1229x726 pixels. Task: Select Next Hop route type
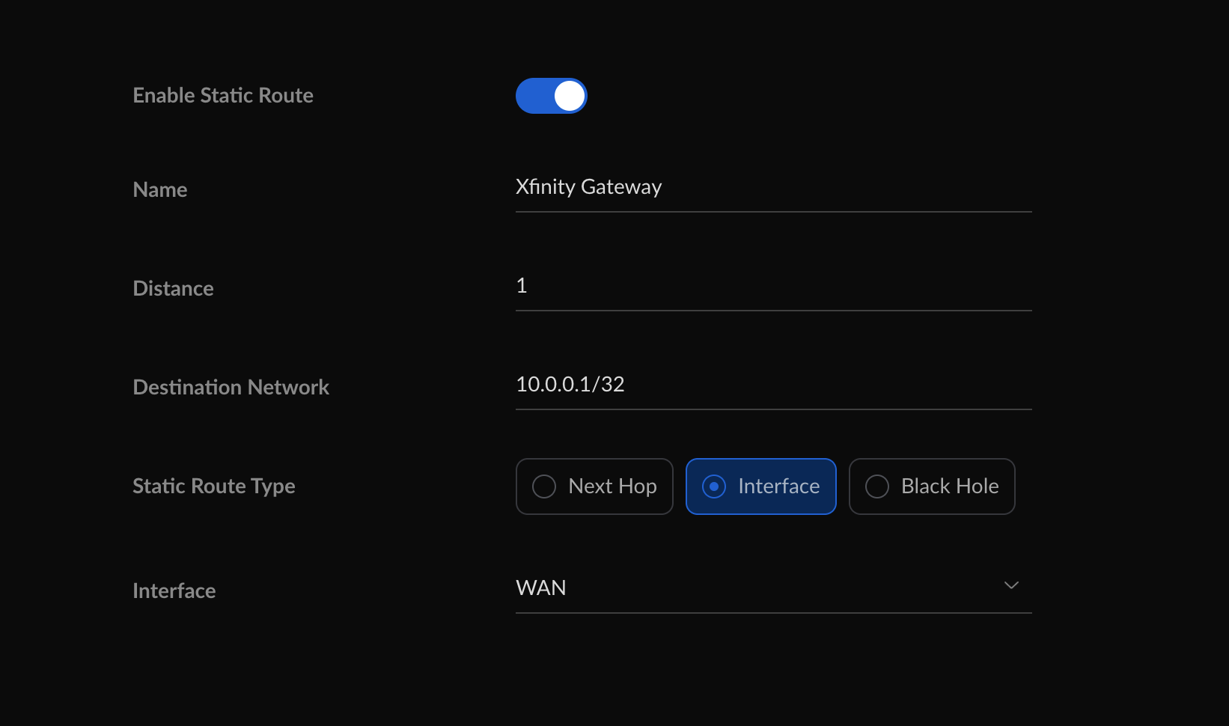pos(594,486)
